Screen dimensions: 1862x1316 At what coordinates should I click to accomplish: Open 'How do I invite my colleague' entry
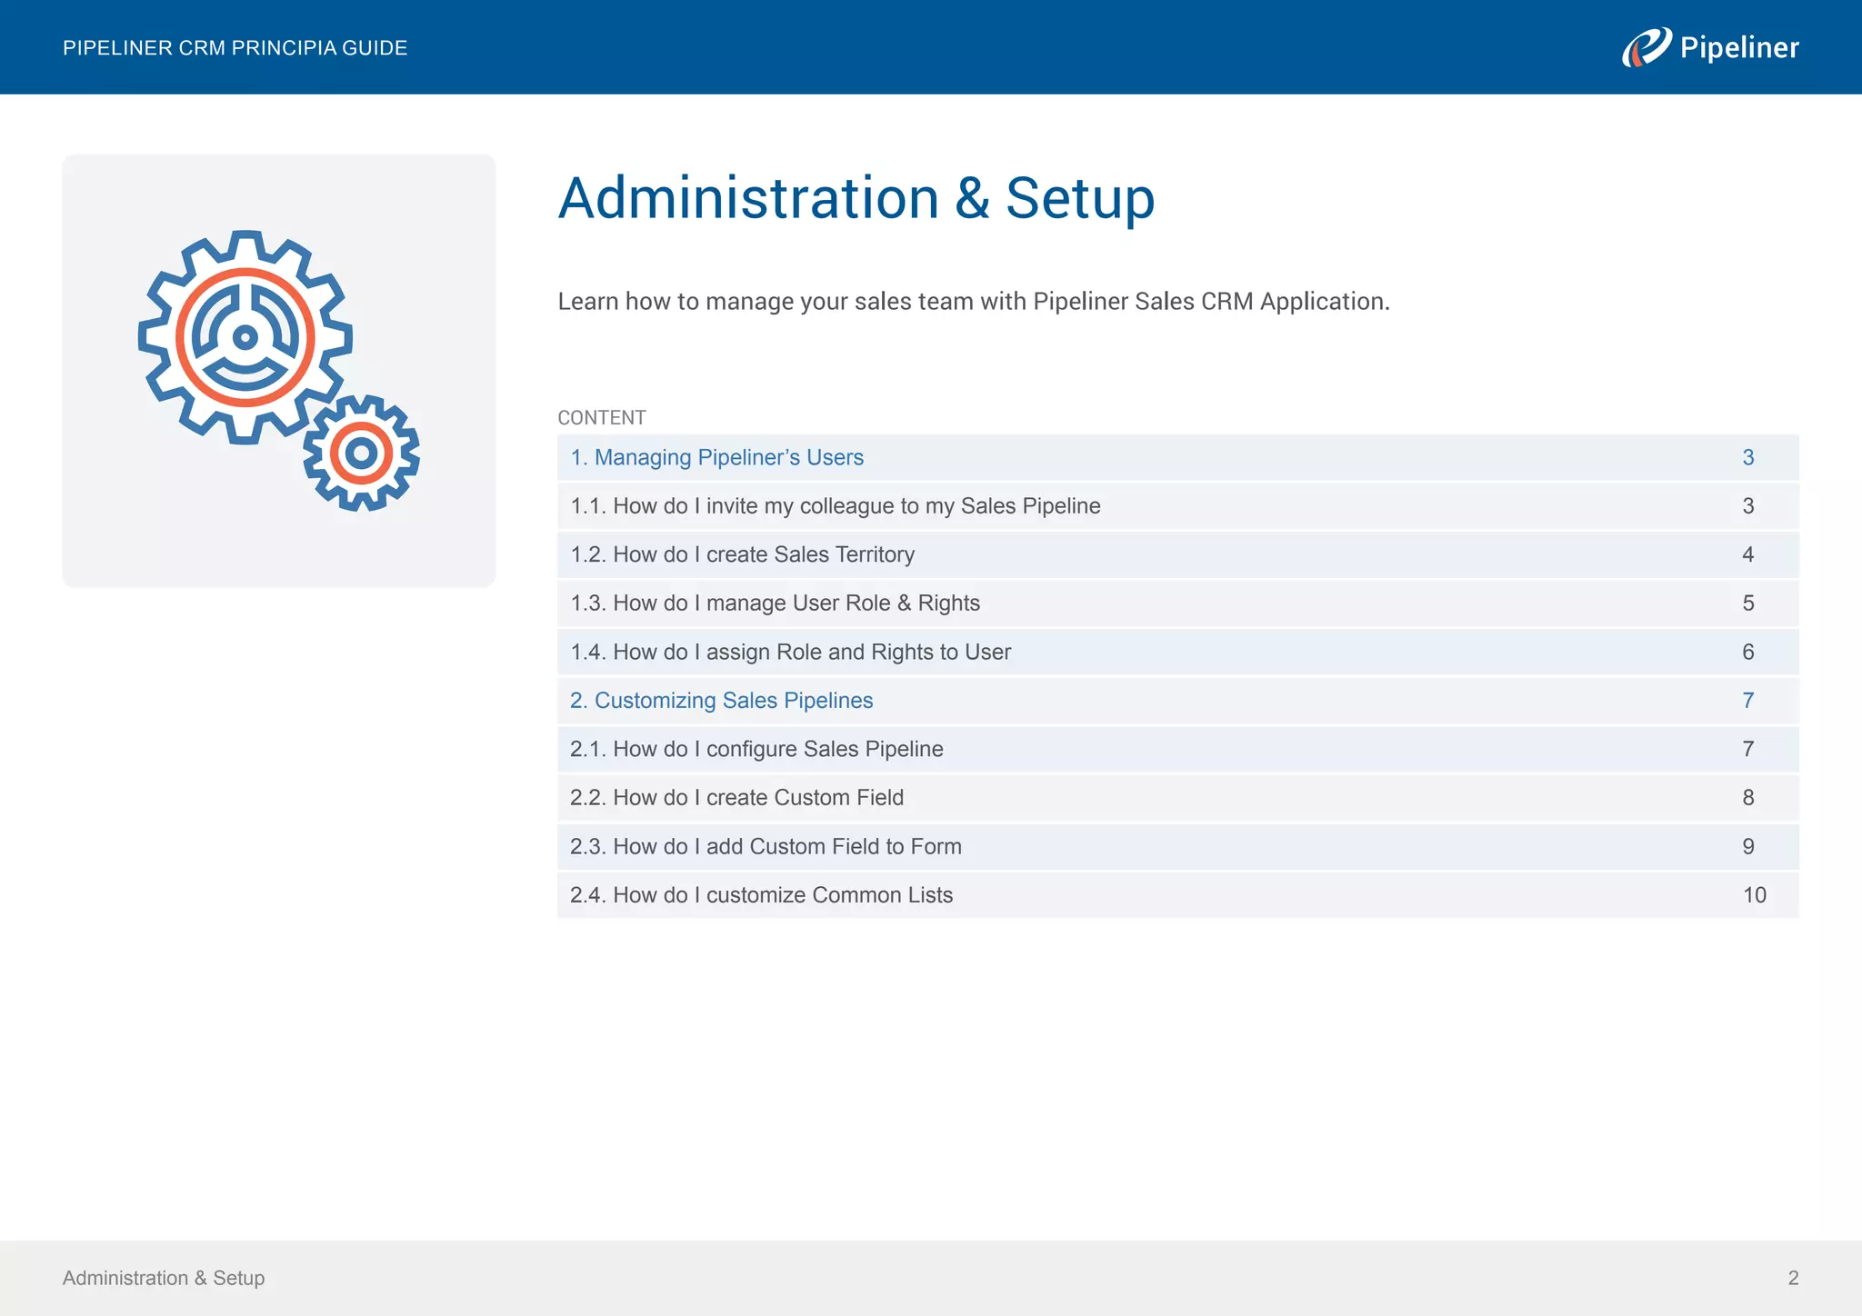point(835,506)
